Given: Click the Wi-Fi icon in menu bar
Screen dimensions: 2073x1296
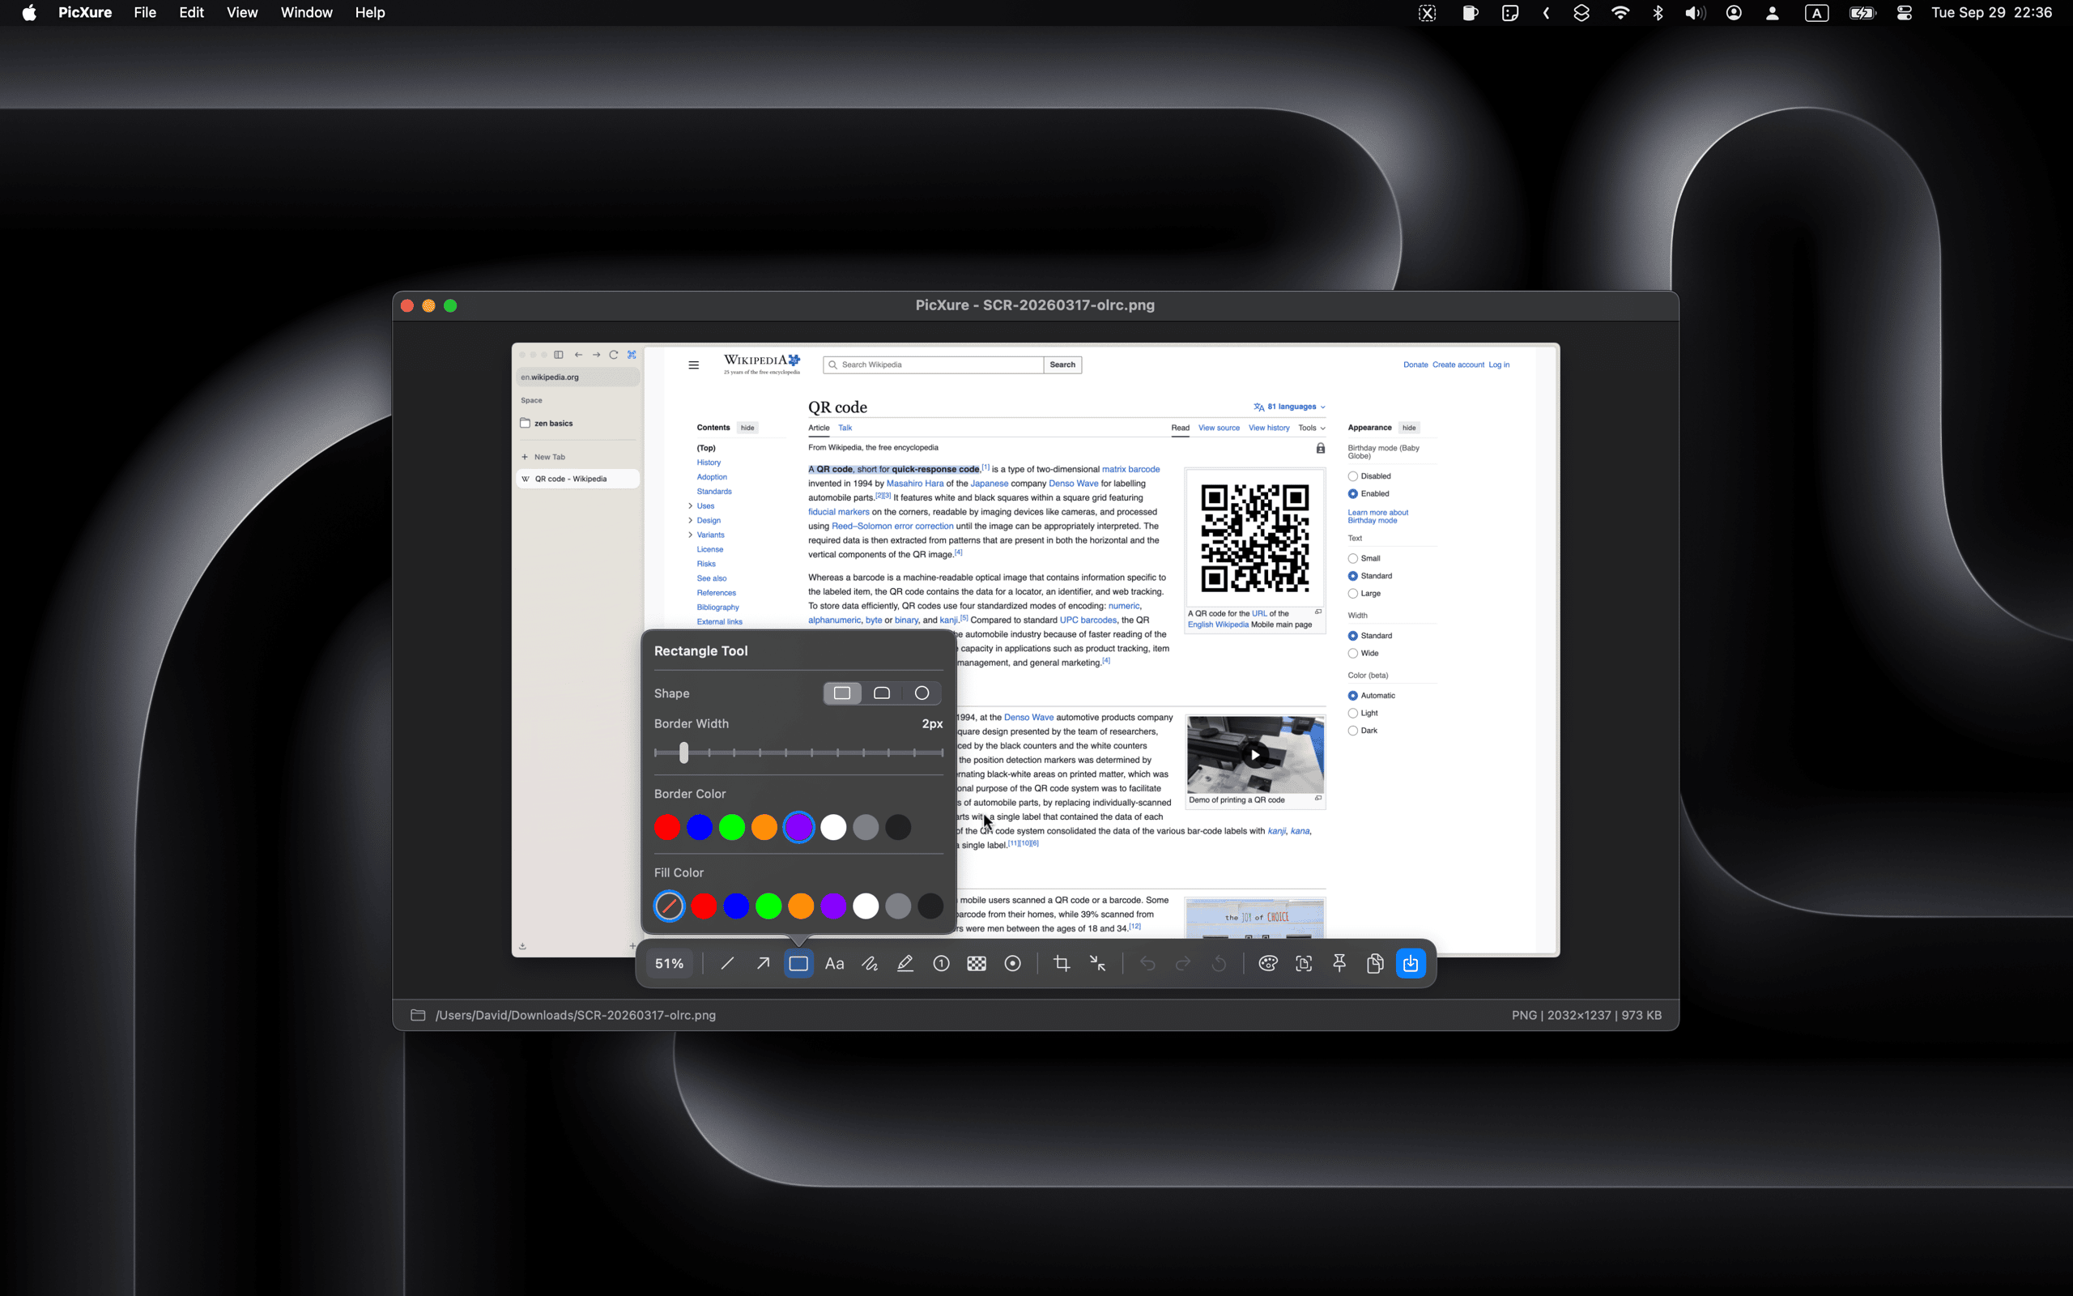Looking at the screenshot, I should (1620, 13).
